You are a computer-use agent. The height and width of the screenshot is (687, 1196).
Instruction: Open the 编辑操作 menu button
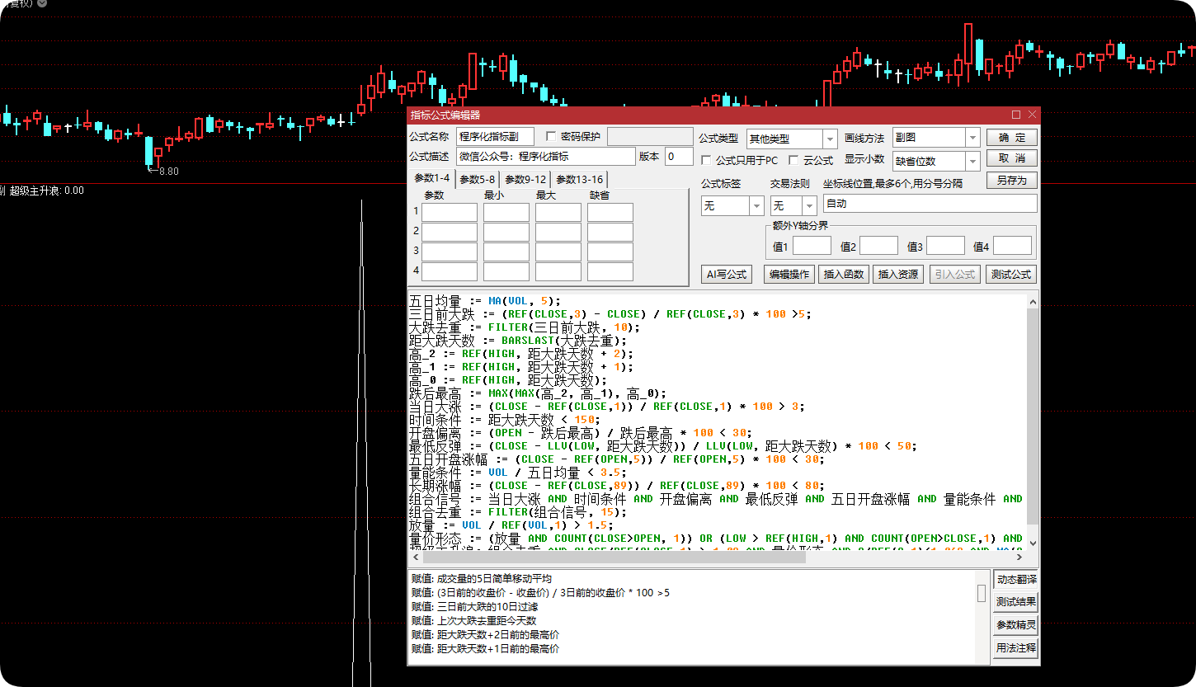coord(789,275)
